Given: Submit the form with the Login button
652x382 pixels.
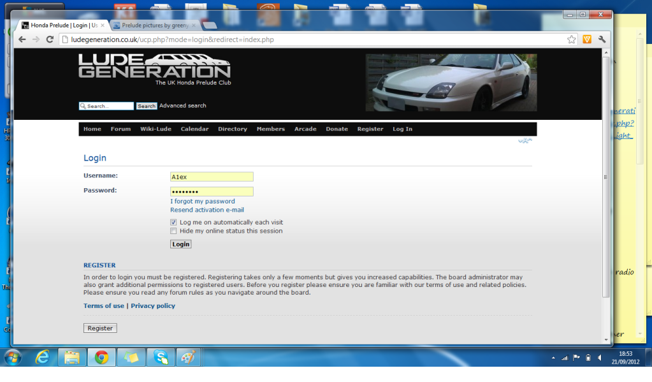Looking at the screenshot, I should click(181, 244).
